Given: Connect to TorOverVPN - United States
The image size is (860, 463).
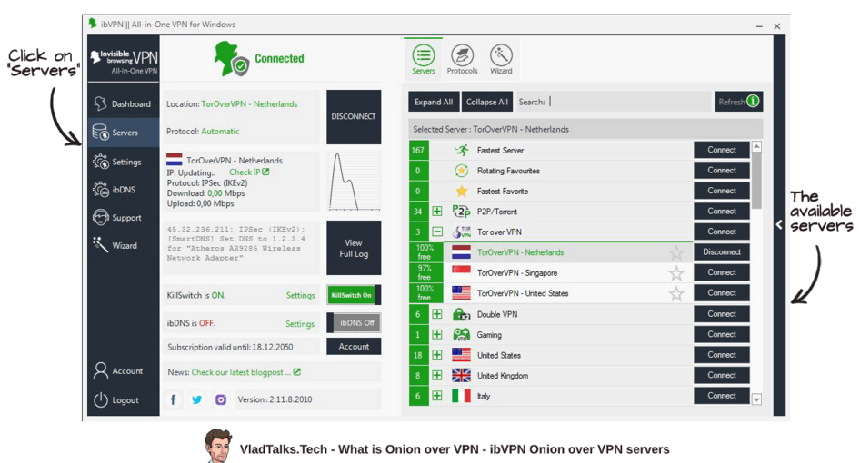Looking at the screenshot, I should [721, 292].
